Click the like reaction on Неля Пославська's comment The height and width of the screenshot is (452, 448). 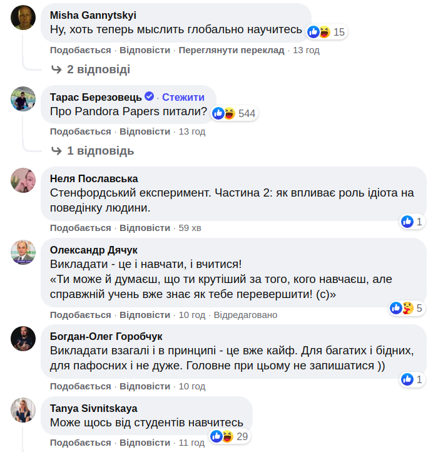pos(407,222)
